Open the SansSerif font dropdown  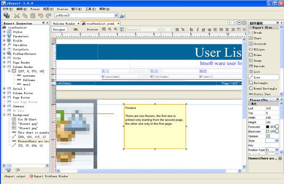pos(159,29)
